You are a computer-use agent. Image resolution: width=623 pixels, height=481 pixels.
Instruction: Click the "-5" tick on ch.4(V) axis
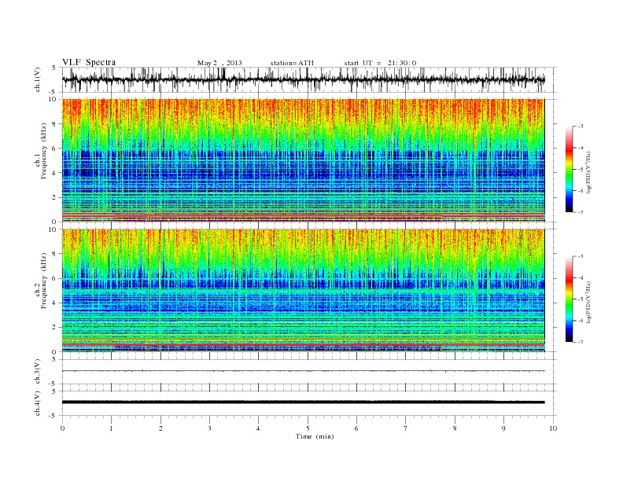pos(53,416)
